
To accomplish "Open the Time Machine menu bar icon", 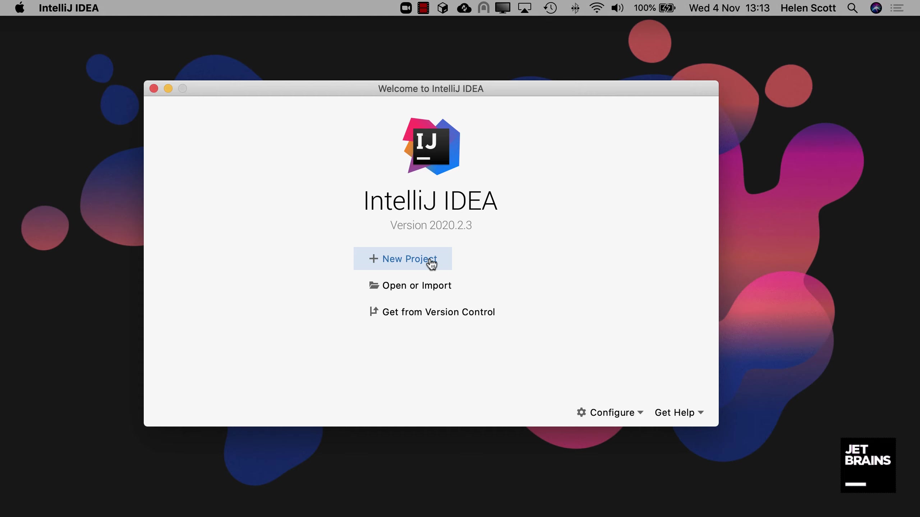I will (x=550, y=8).
